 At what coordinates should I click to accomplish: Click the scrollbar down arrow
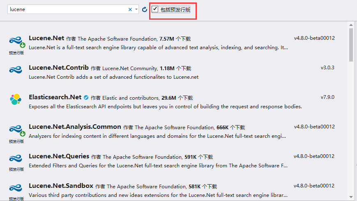(351, 197)
